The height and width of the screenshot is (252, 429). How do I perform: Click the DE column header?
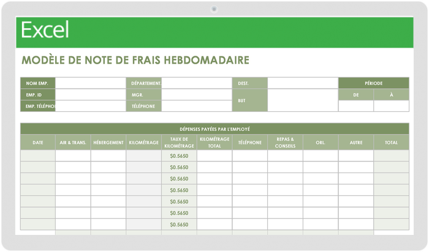click(x=356, y=95)
